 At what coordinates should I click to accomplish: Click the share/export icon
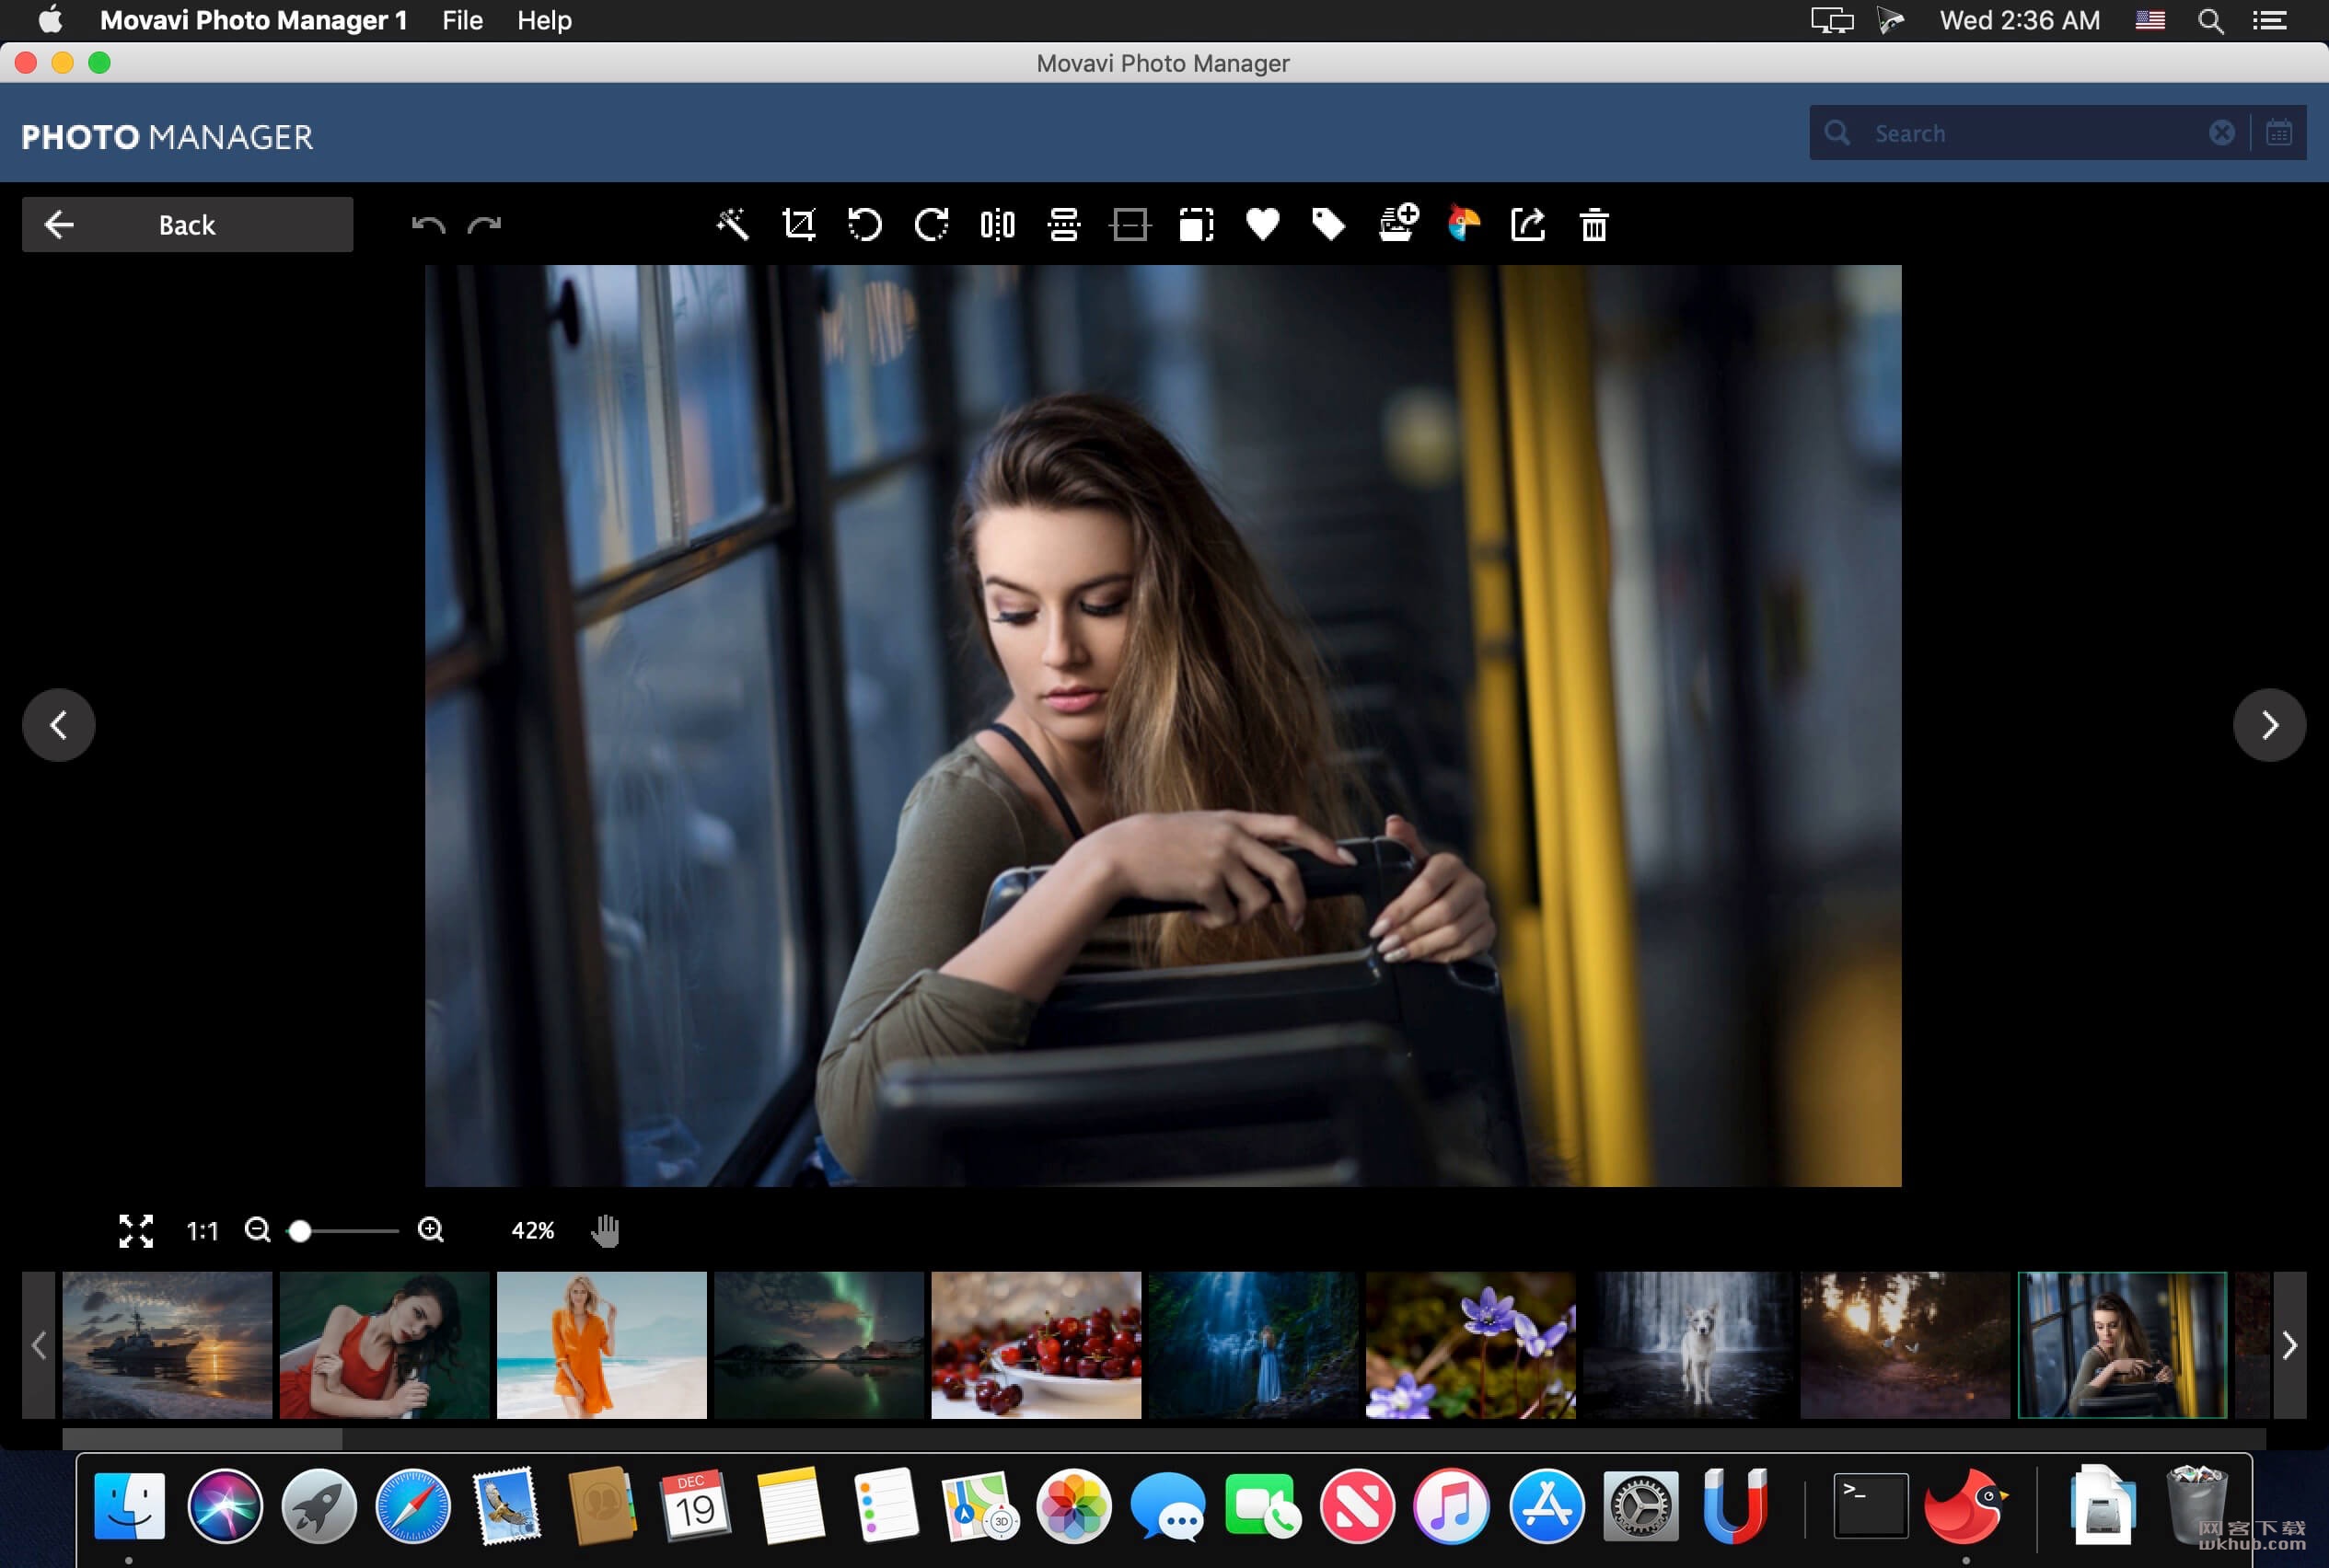point(1527,224)
